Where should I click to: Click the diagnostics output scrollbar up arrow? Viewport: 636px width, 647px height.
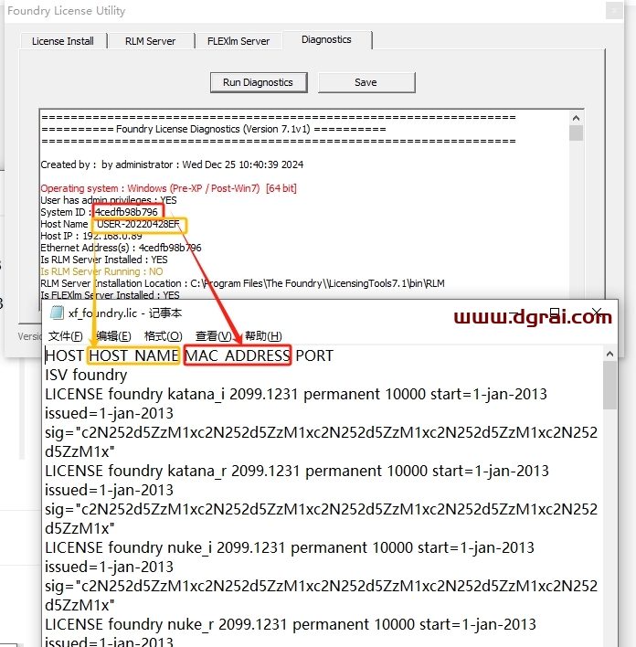tap(577, 118)
